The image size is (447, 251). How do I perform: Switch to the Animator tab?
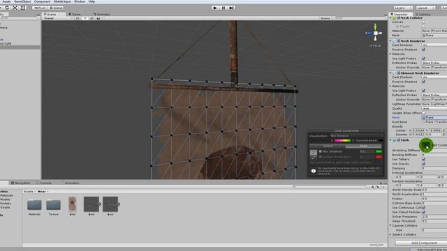click(102, 14)
